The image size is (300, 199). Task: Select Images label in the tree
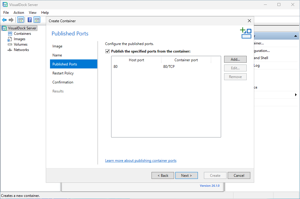pos(20,39)
